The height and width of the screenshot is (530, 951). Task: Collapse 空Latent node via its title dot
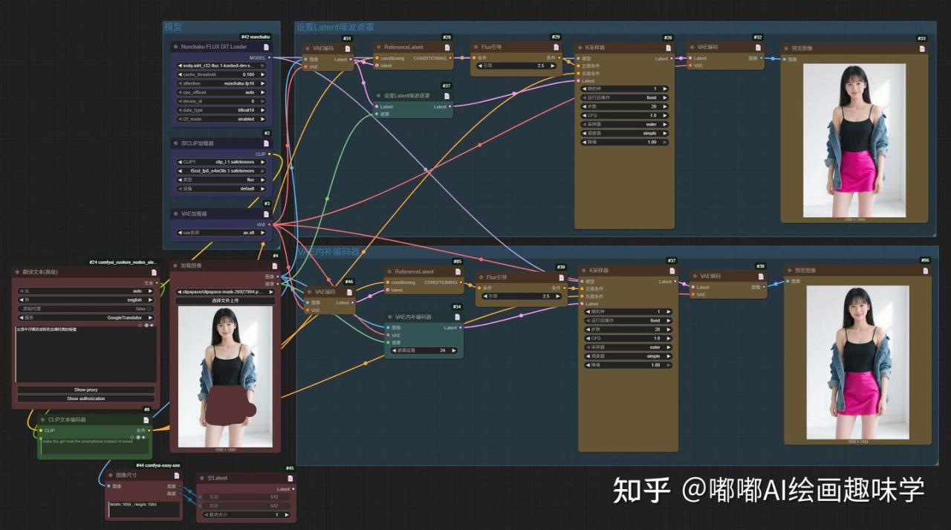coord(203,478)
